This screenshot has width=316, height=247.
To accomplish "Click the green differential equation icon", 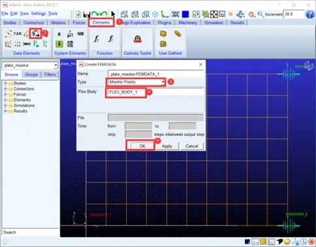I will point(59,44).
